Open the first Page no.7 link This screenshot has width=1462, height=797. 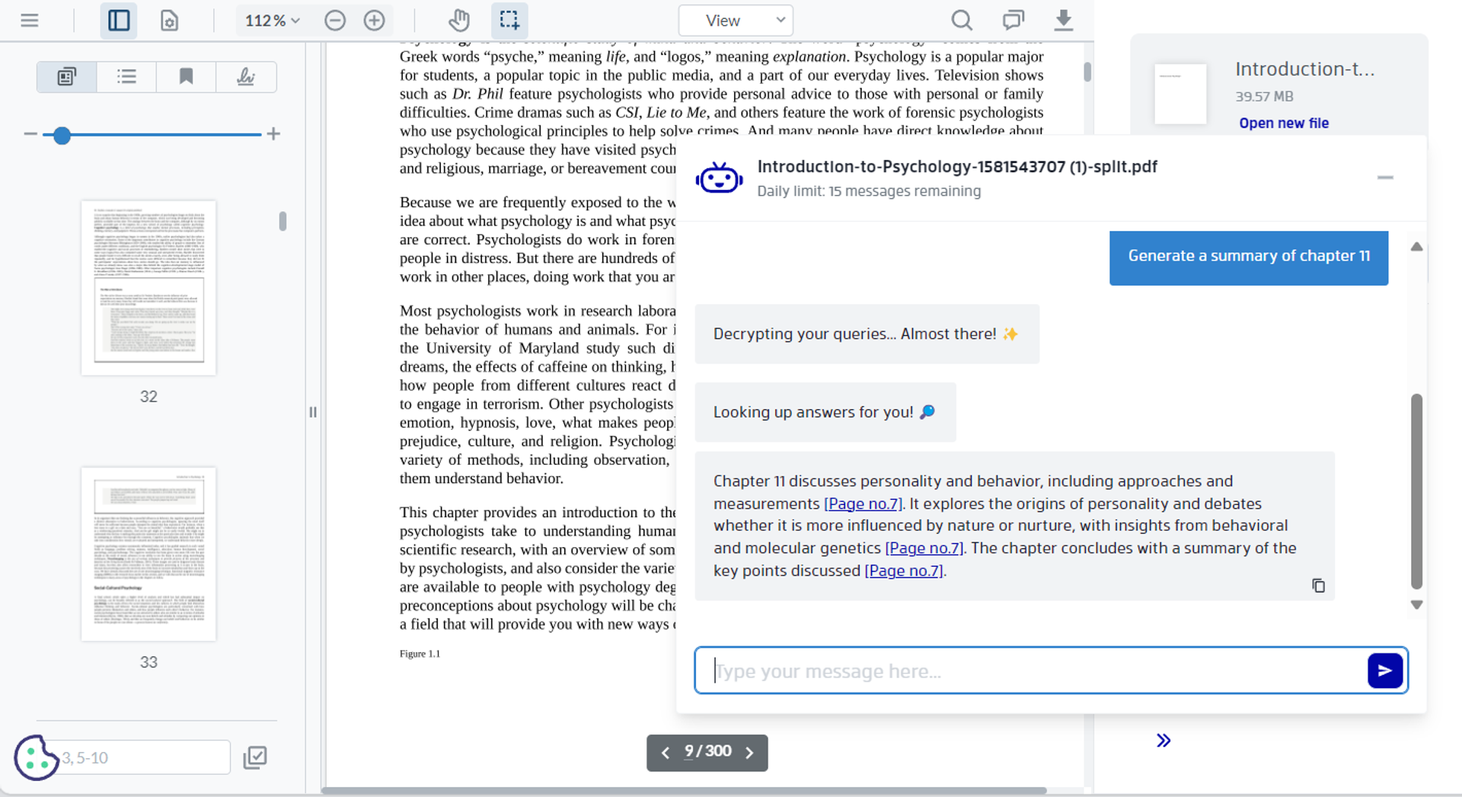(x=863, y=504)
